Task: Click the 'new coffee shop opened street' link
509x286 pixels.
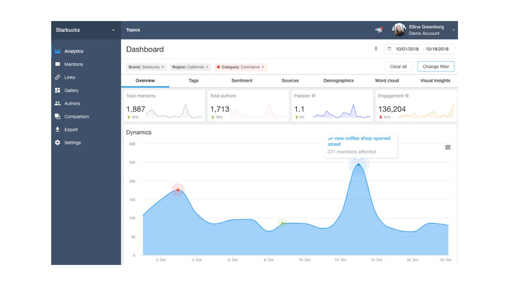Action: point(359,141)
